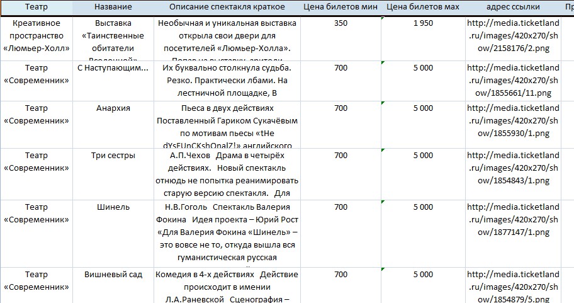Select the theatre cell in the «С Наступающим» row

click(x=37, y=81)
